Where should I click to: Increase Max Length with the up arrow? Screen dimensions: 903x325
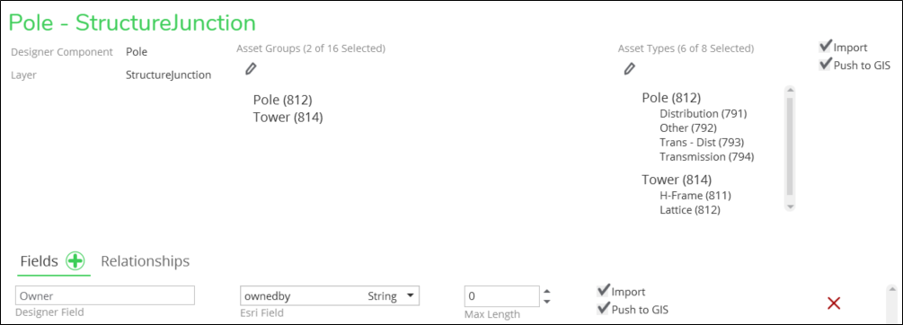pos(547,291)
